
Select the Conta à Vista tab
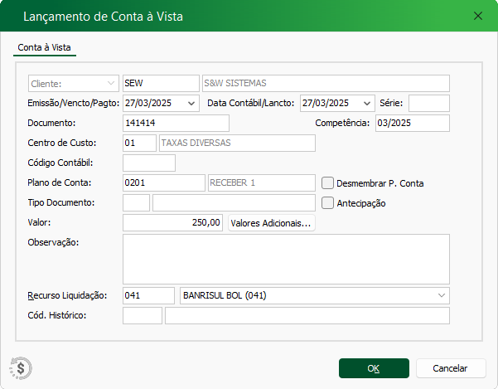click(44, 47)
